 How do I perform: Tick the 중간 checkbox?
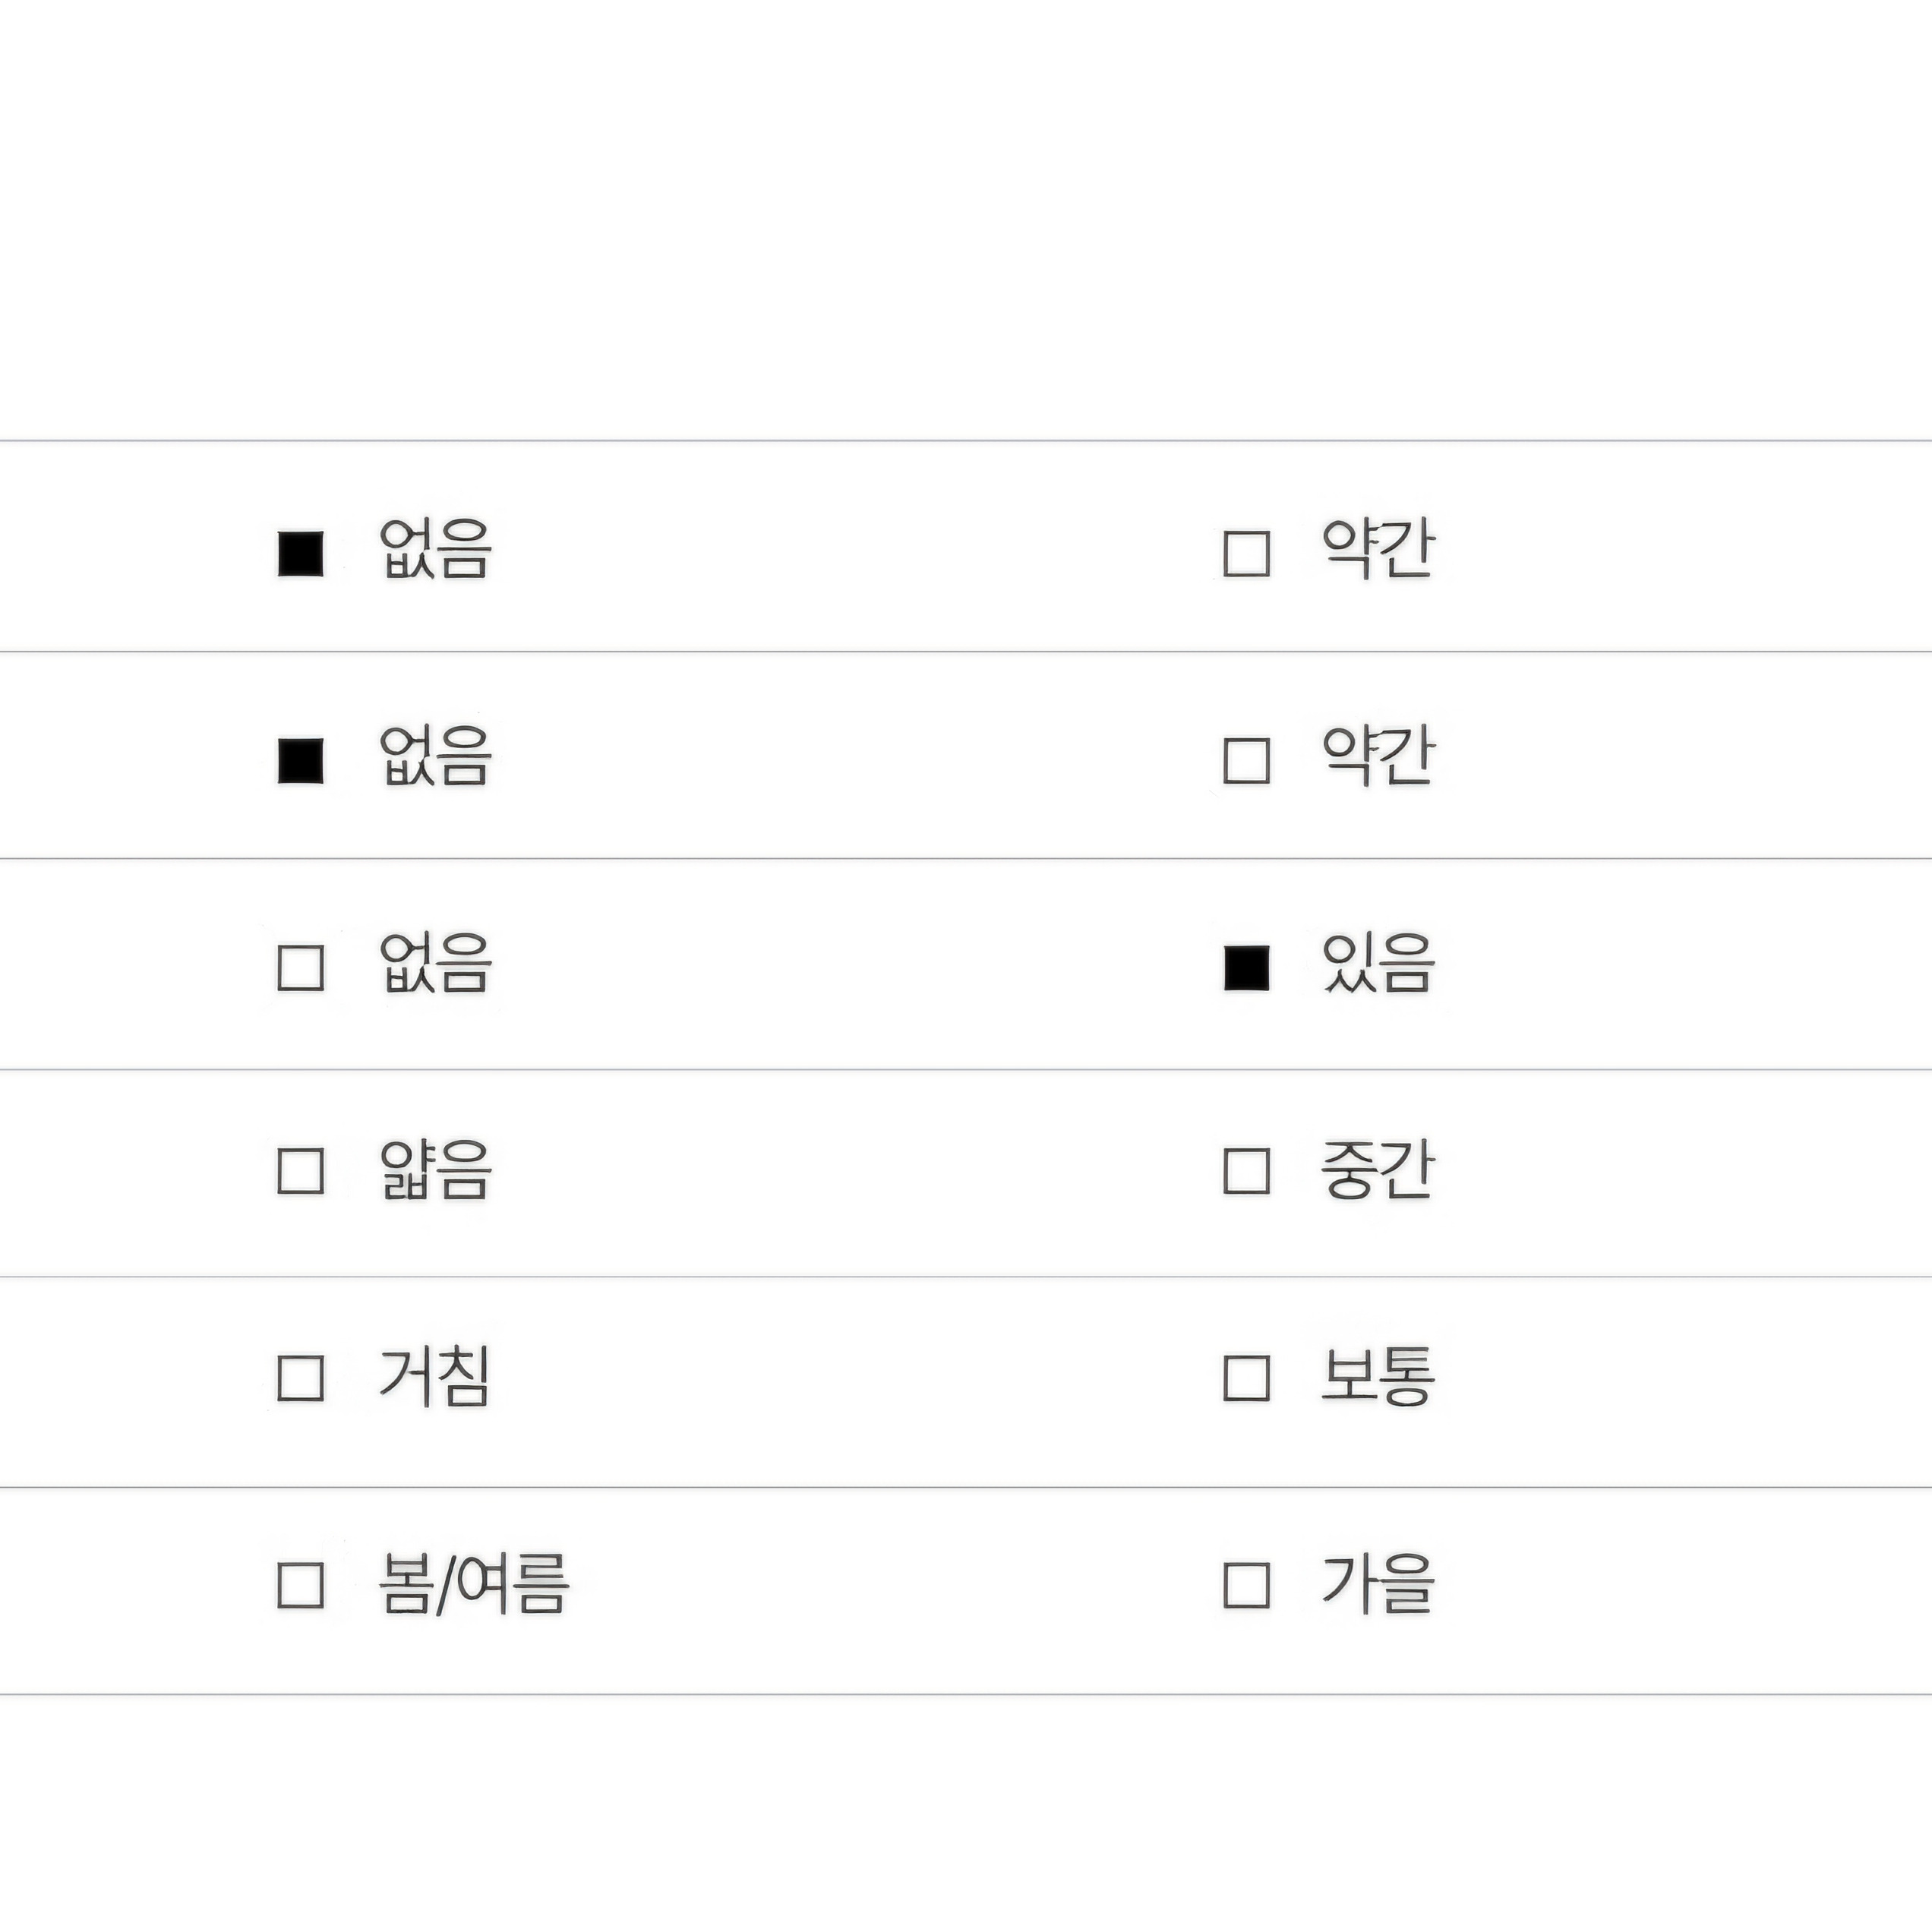click(x=1246, y=1171)
